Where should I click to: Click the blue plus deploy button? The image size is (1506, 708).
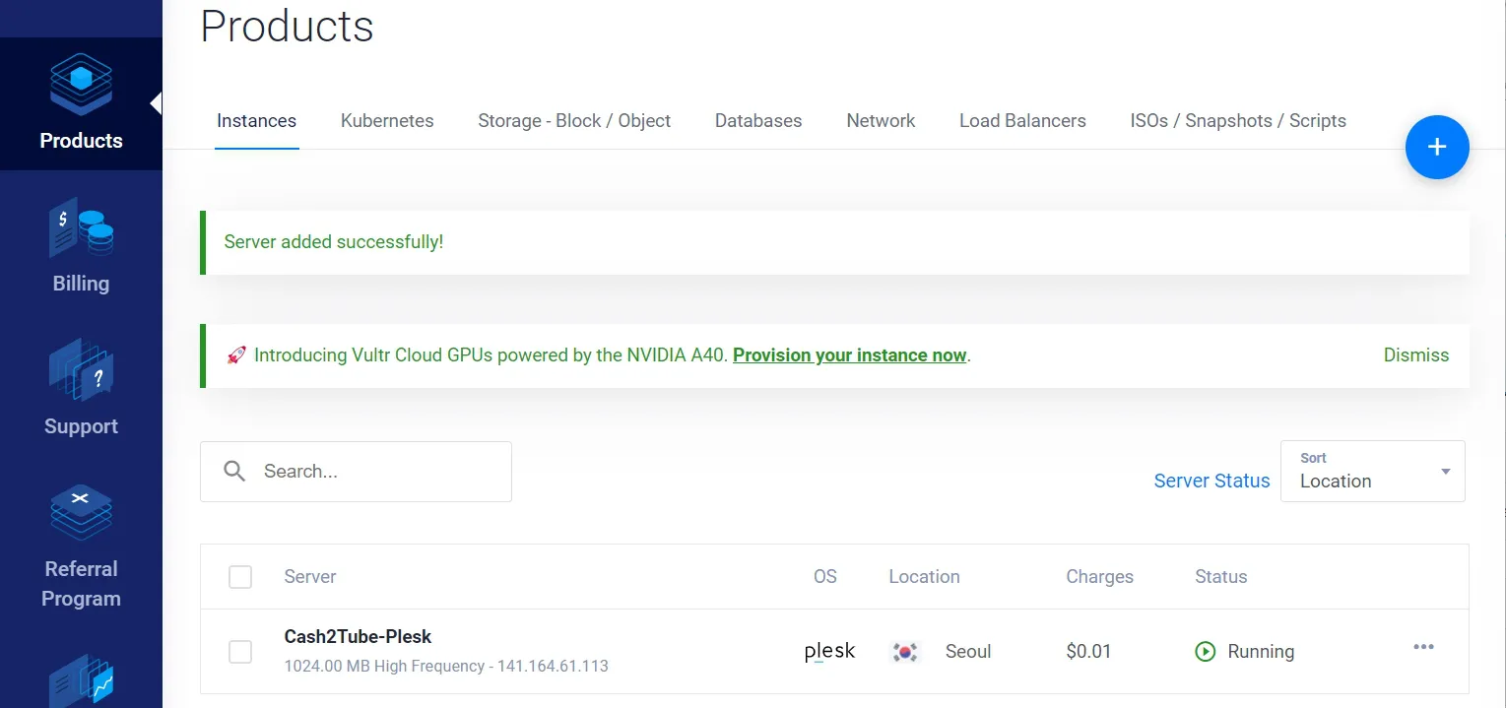pyautogui.click(x=1437, y=147)
